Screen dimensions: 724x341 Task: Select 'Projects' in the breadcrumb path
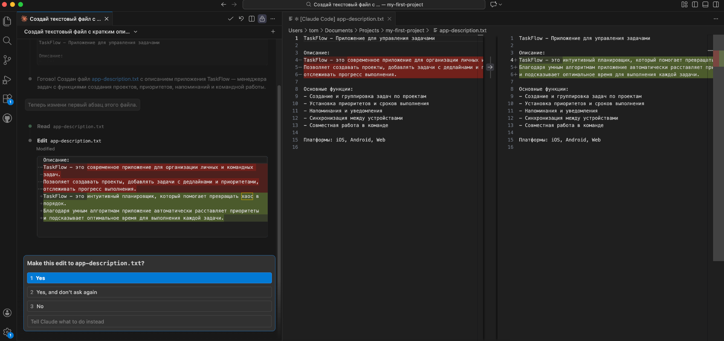(x=369, y=31)
